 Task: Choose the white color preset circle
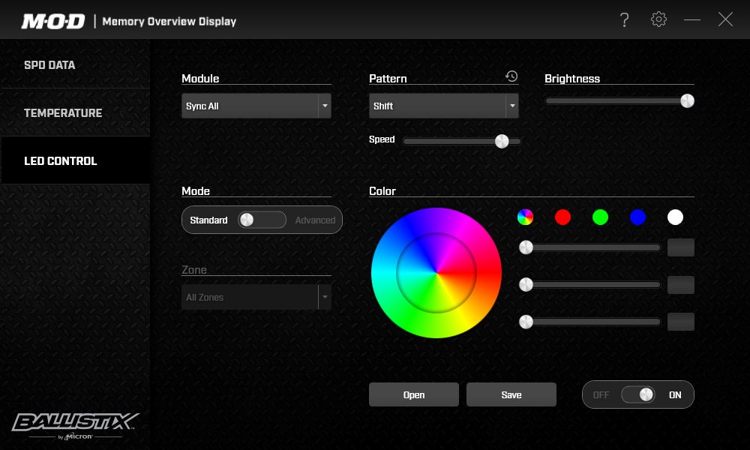[675, 217]
